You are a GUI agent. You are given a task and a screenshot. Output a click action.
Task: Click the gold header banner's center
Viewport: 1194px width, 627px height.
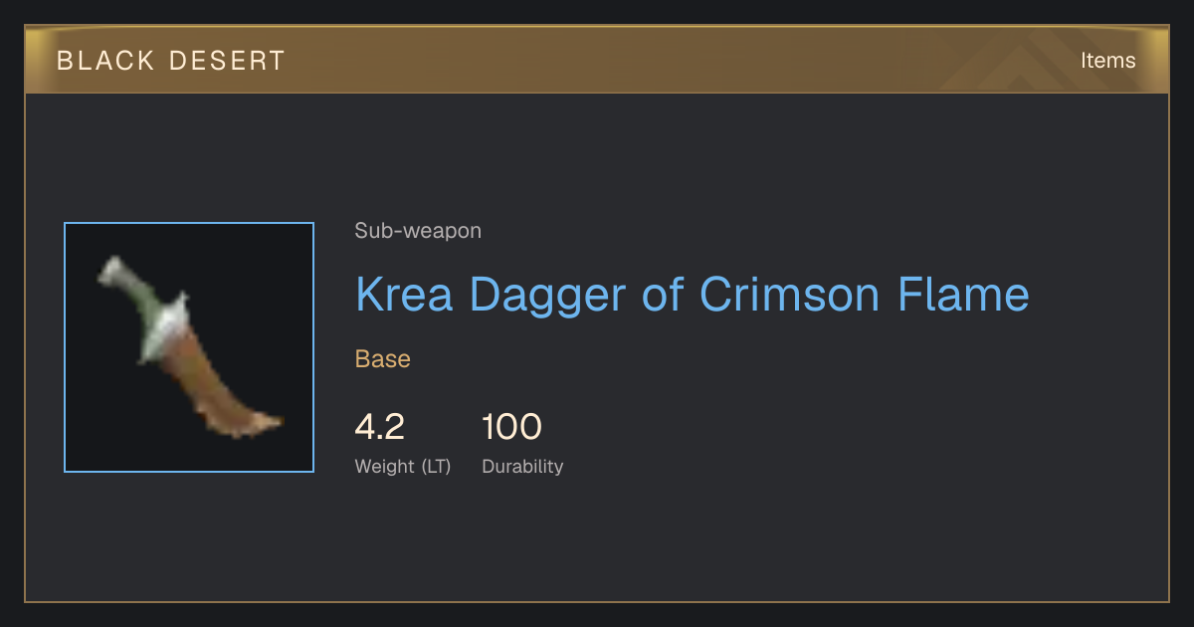597,60
